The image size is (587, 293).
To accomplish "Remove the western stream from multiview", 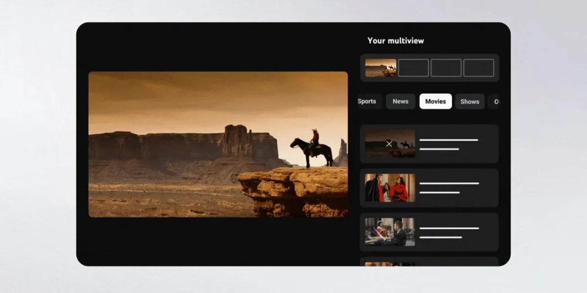I will point(388,144).
